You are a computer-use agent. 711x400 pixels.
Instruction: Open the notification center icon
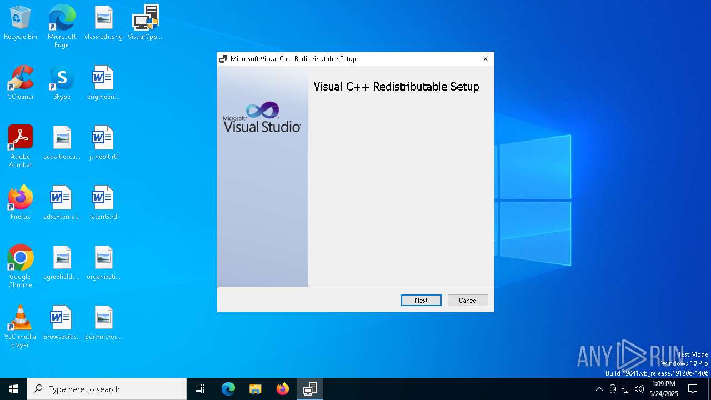[x=693, y=389]
